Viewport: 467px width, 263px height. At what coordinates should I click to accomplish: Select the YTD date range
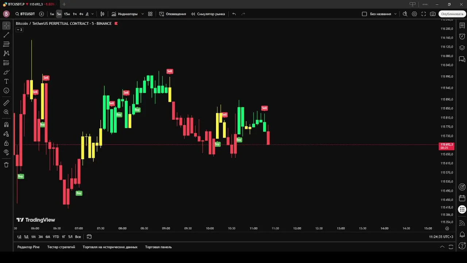(x=55, y=237)
